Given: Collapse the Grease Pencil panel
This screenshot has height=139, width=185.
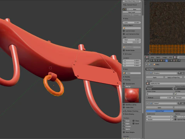Looking at the screenshot, I should coord(124,5).
